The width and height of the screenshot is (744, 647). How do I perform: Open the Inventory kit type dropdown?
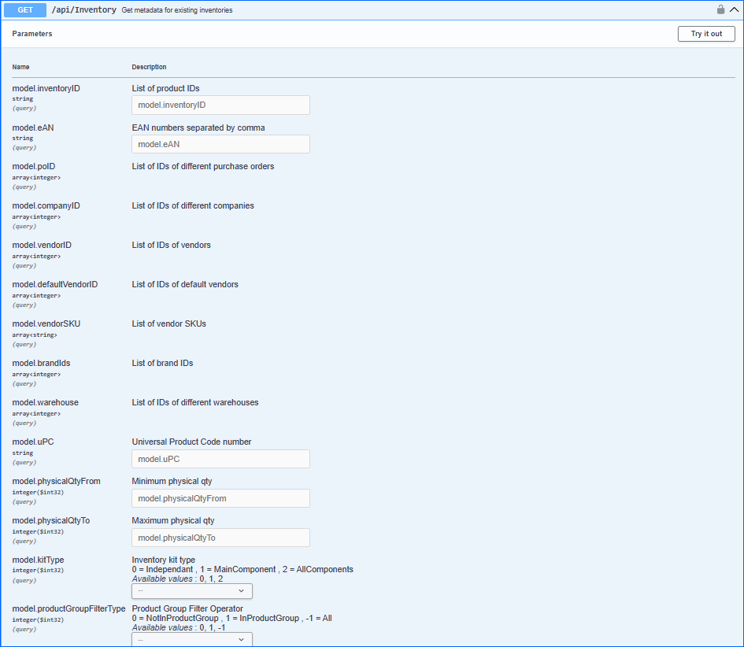(x=192, y=590)
